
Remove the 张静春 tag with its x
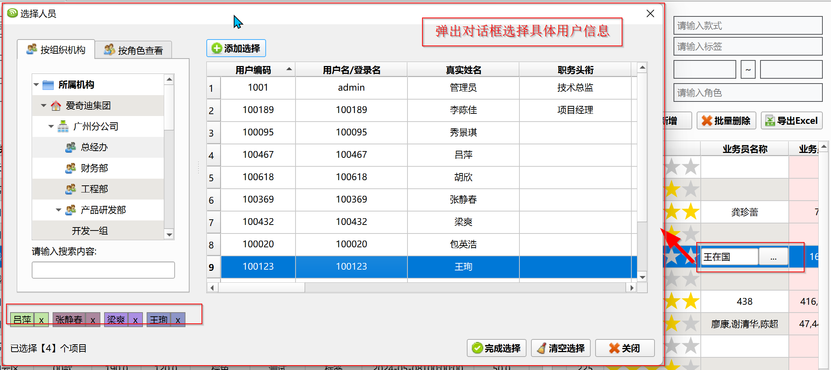pyautogui.click(x=93, y=320)
